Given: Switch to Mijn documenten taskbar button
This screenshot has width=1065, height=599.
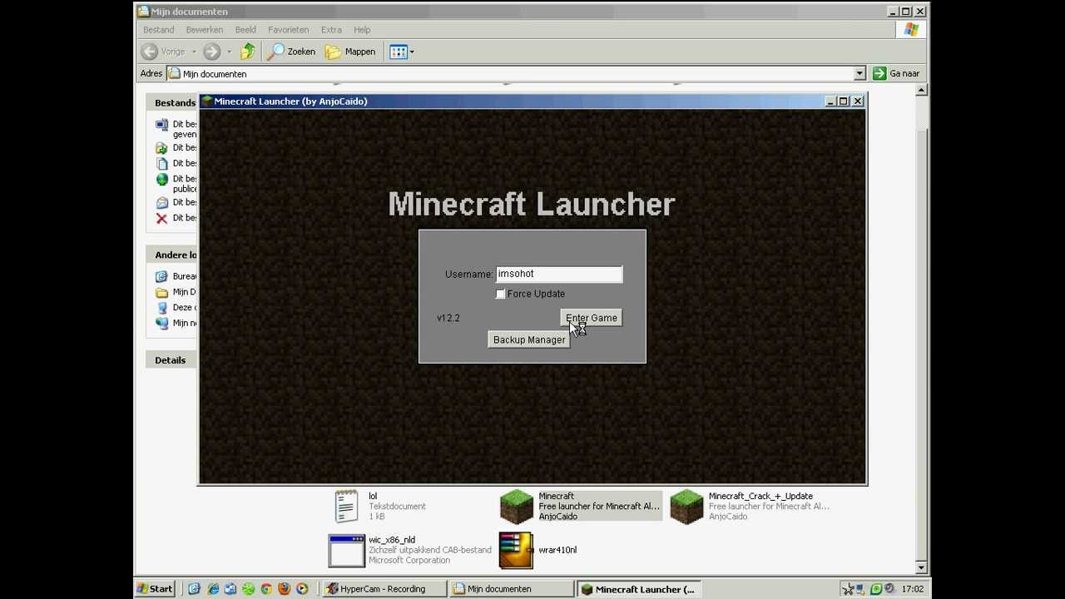Looking at the screenshot, I should pos(511,589).
